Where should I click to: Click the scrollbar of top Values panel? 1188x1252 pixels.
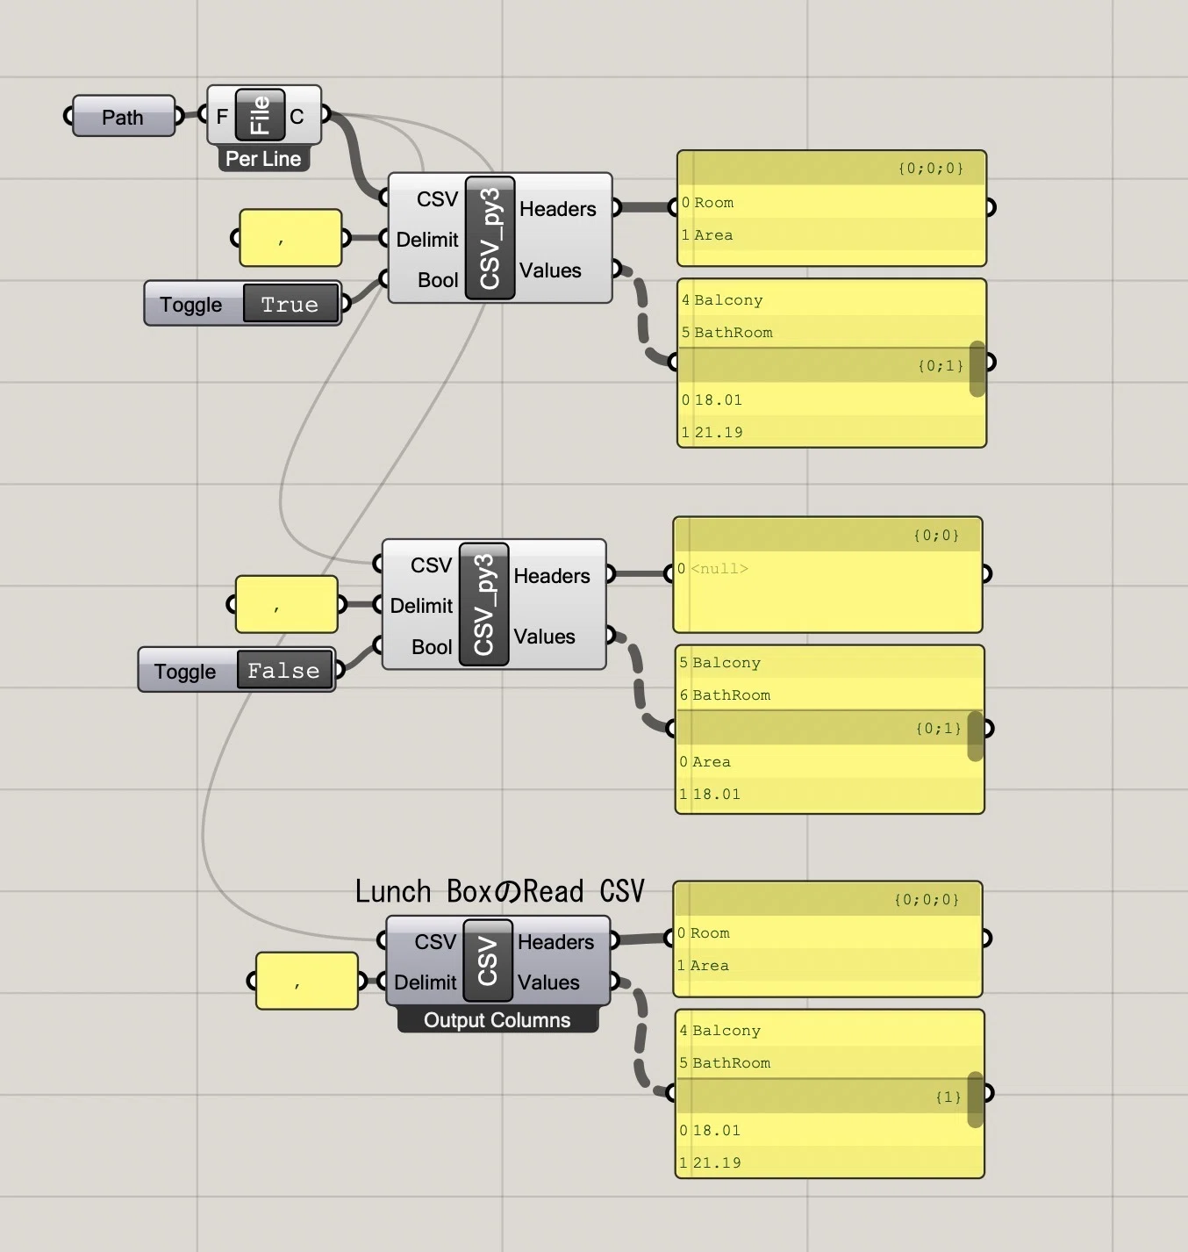tap(977, 369)
